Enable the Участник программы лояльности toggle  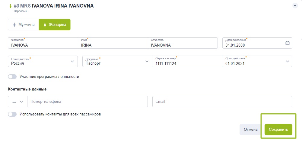[x=12, y=77]
